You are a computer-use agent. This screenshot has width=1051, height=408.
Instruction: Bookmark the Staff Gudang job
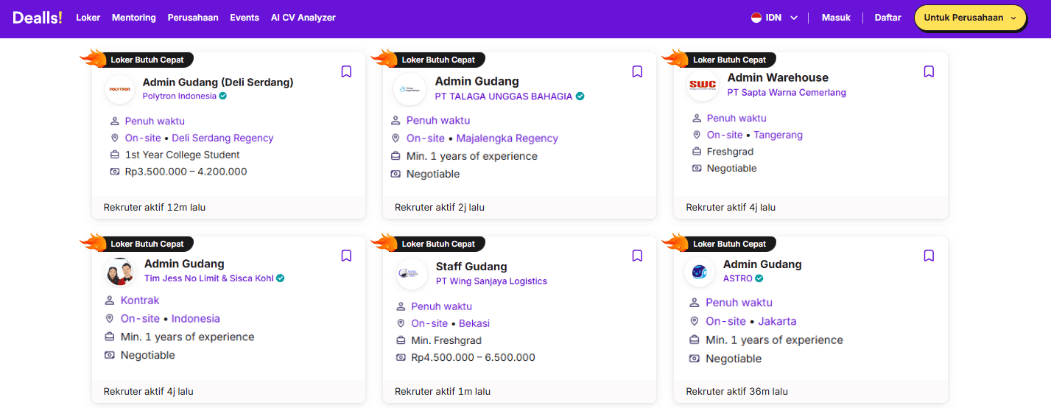pyautogui.click(x=638, y=256)
